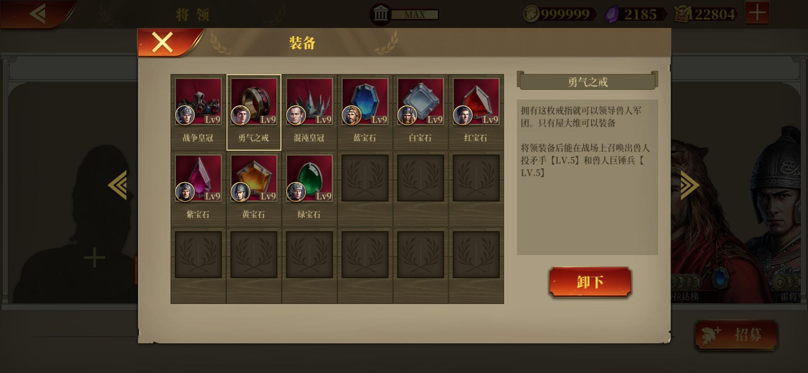
Task: Select the 勇气之戒 ring item
Action: pyautogui.click(x=254, y=112)
